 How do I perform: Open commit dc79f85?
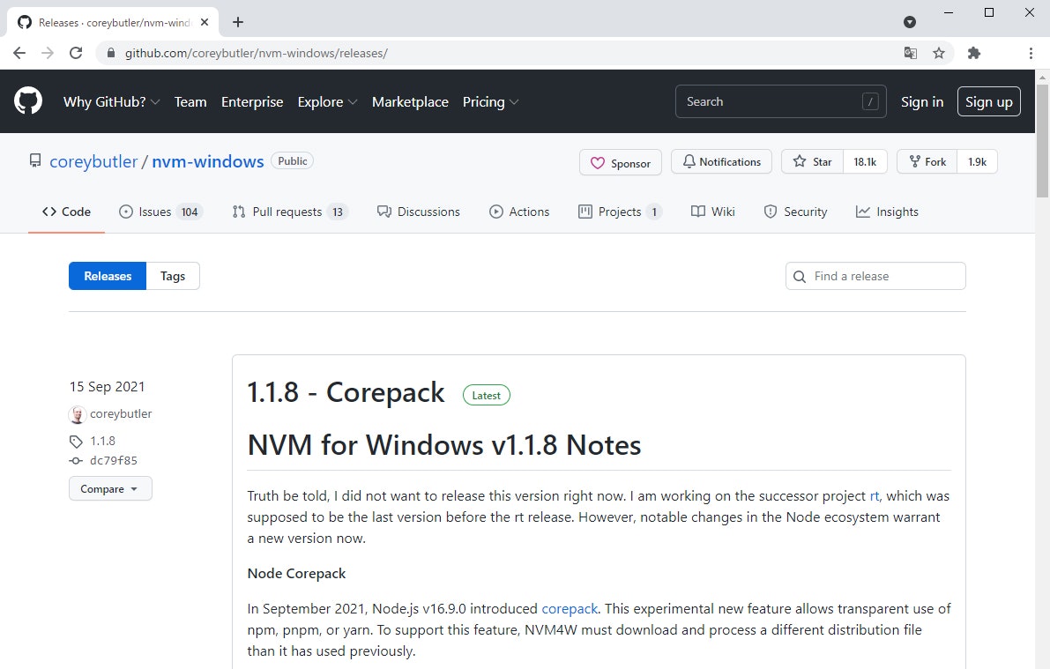click(x=113, y=461)
